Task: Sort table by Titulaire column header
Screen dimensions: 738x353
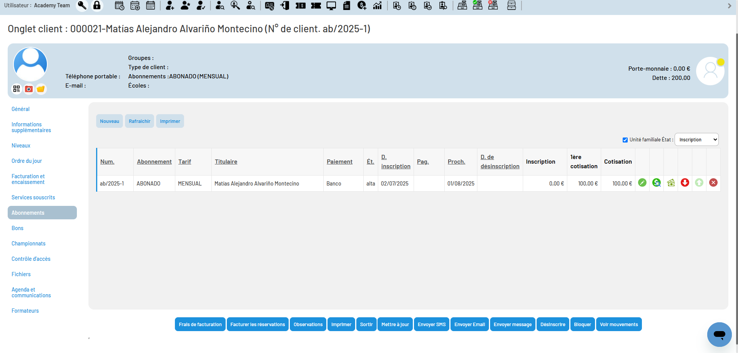Action: click(x=226, y=162)
